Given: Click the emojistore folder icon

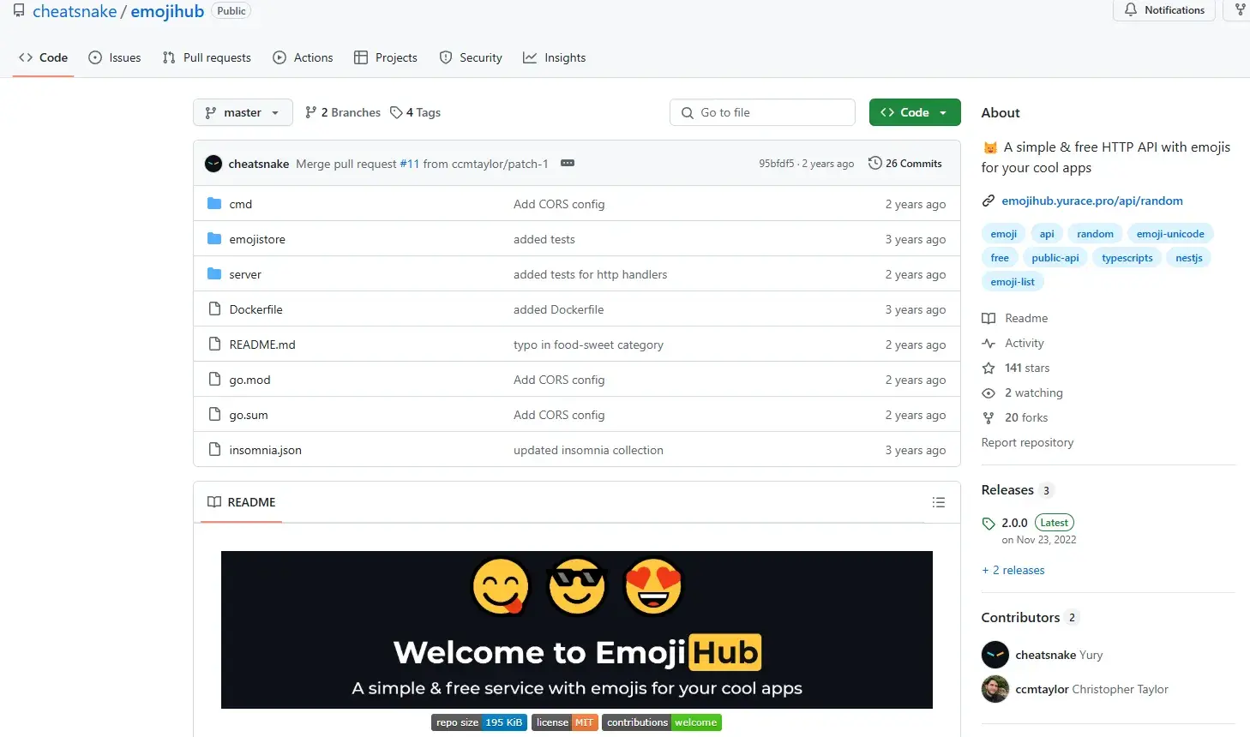Looking at the screenshot, I should coord(214,239).
